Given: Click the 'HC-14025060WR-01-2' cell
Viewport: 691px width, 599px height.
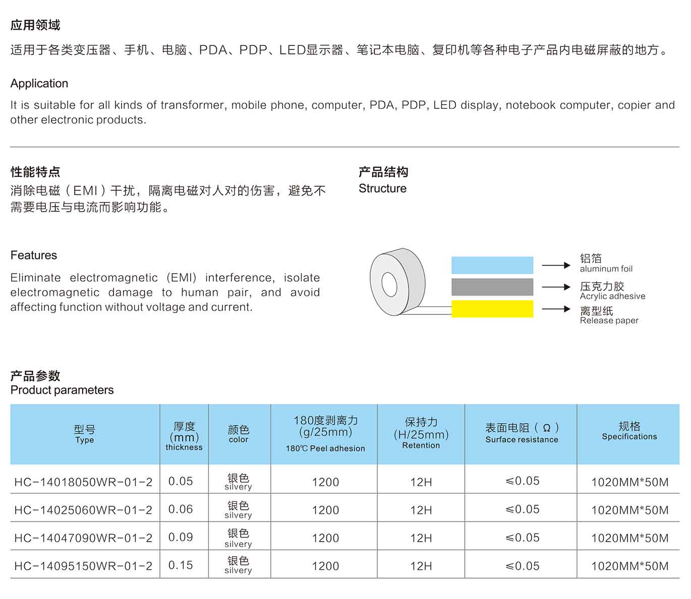Looking at the screenshot, I should pos(83,510).
